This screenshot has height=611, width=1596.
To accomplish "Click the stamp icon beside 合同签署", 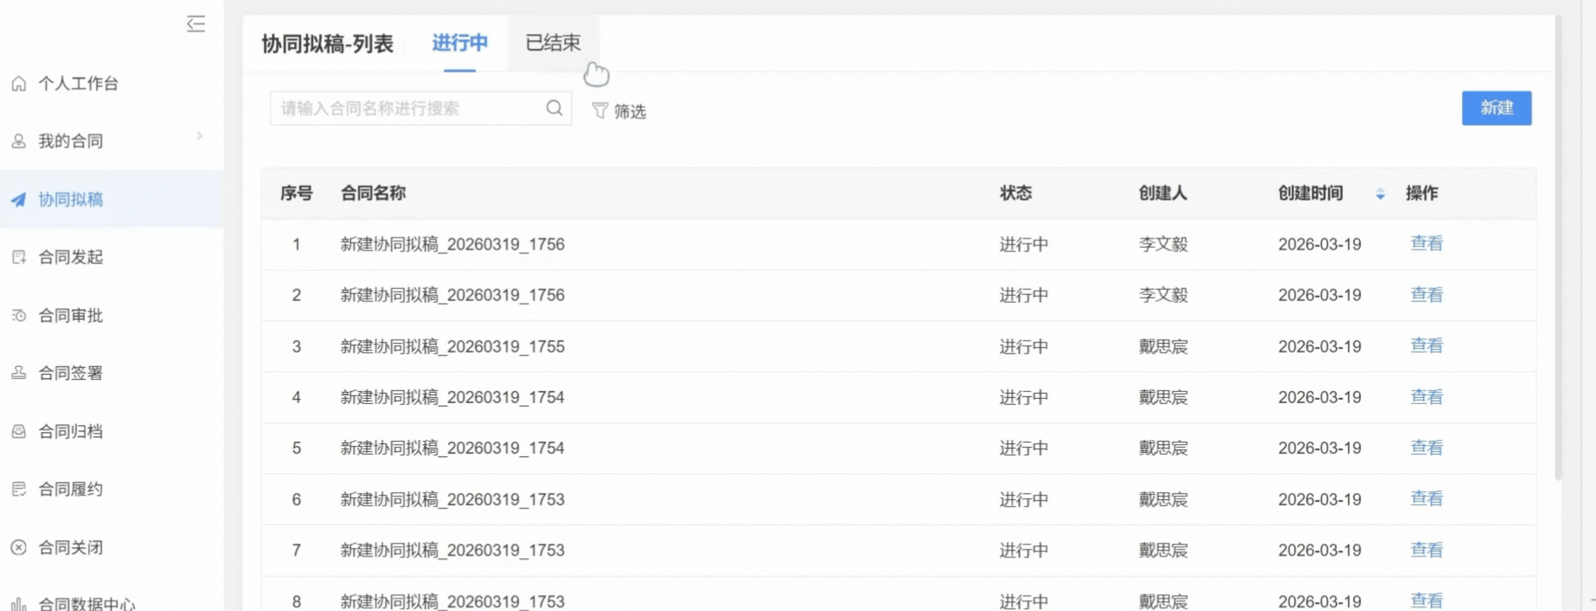I will click(19, 372).
